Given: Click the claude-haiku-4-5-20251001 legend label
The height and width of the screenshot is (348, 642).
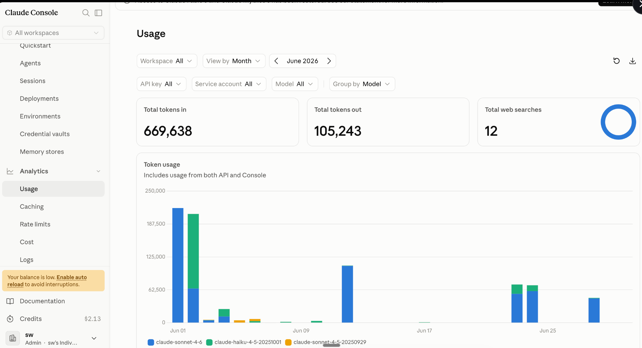Looking at the screenshot, I should [x=248, y=342].
